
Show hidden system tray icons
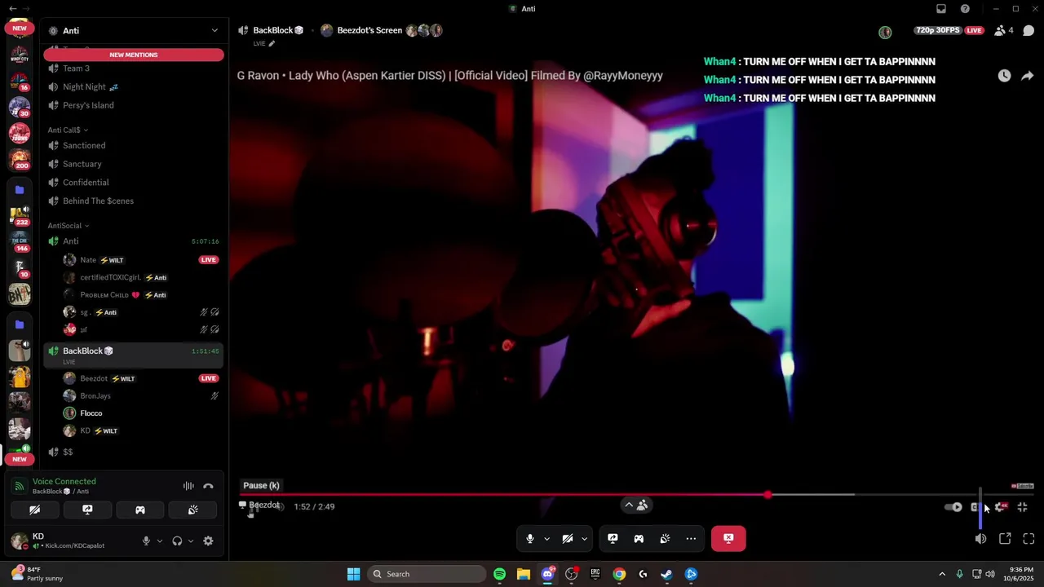click(942, 574)
